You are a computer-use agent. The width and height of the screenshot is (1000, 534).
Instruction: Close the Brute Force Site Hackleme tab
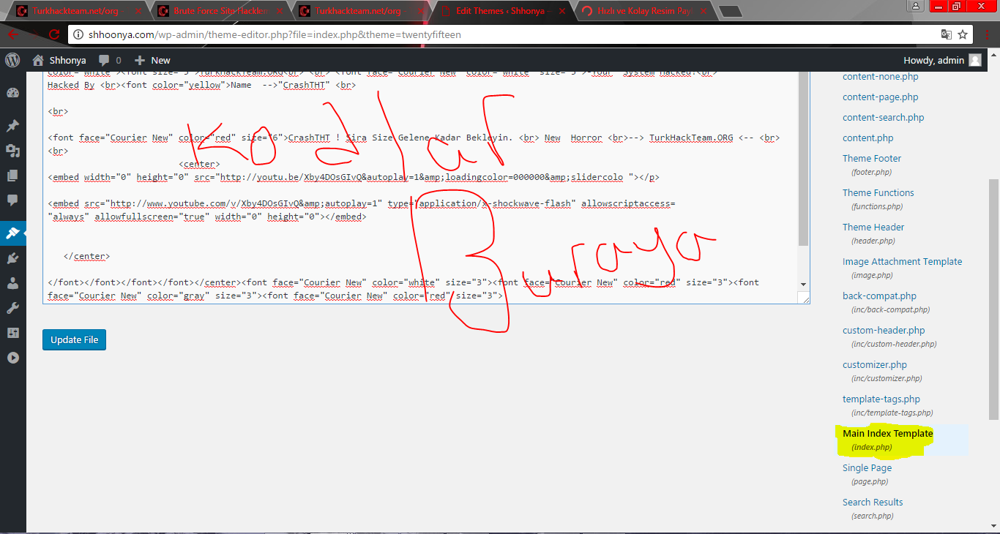click(280, 11)
